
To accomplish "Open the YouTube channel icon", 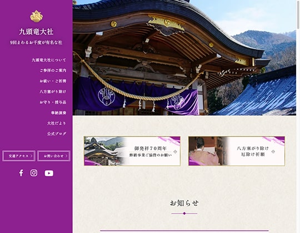I will pos(49,173).
